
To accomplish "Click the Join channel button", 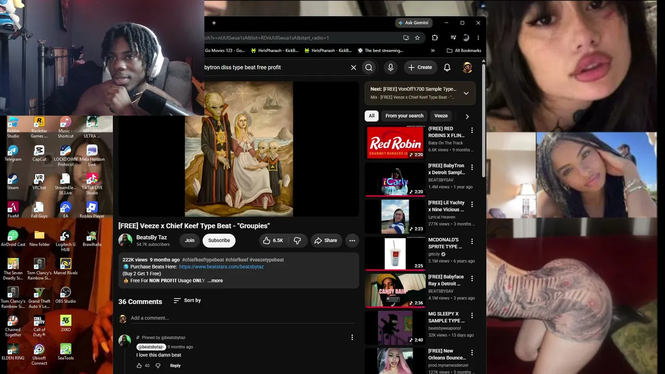I will pos(190,241).
